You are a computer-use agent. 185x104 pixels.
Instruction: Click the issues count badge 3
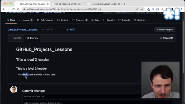pos(32,20)
